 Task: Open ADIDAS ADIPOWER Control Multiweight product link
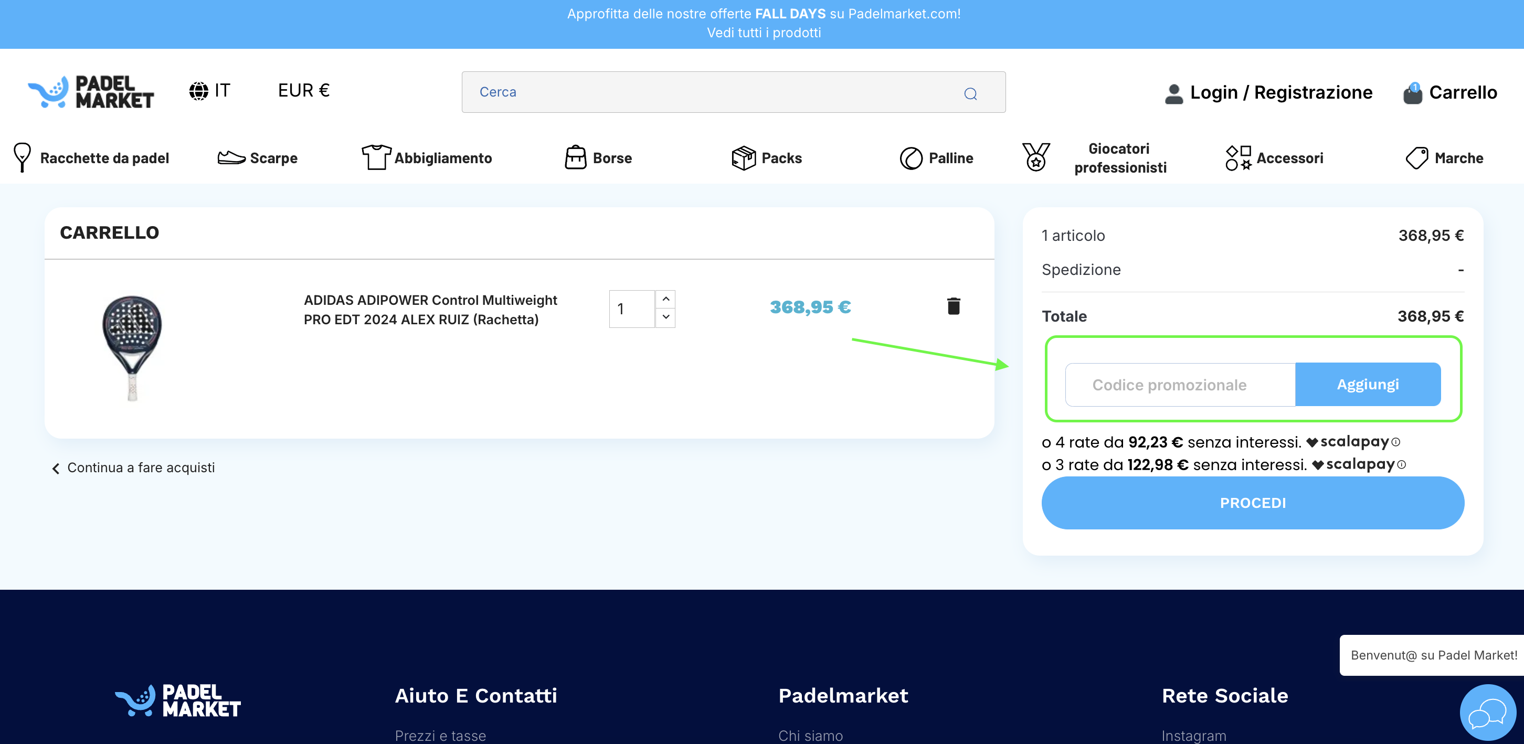point(430,310)
